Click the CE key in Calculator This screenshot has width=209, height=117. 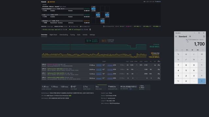(186, 54)
